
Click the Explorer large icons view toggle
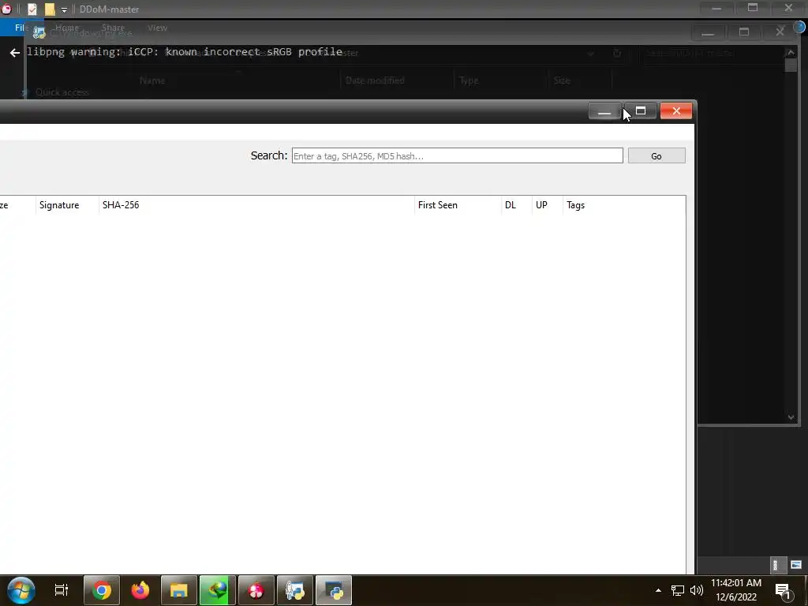(795, 565)
